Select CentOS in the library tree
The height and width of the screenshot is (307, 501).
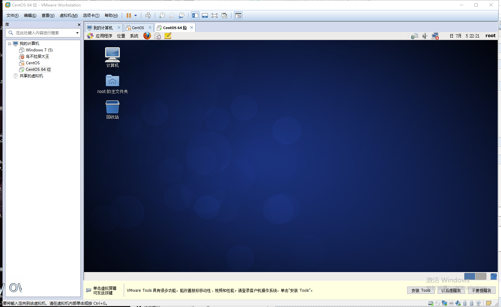point(29,63)
